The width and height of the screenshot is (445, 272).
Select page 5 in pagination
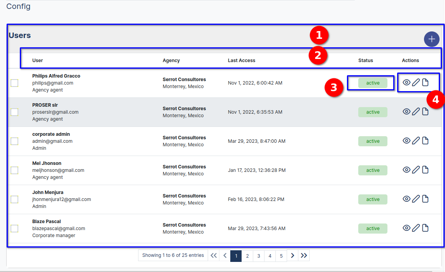(281, 256)
